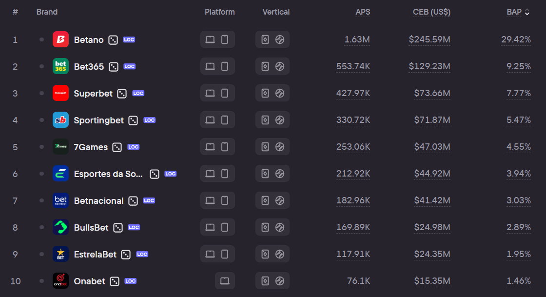Click the dice icon next to Bet365
This screenshot has height=297, width=546.
click(x=114, y=66)
